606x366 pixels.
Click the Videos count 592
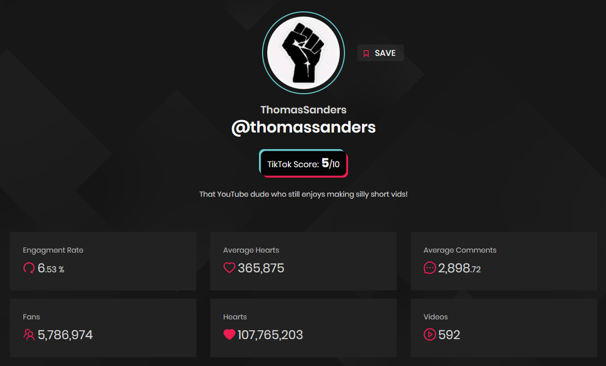click(x=449, y=335)
